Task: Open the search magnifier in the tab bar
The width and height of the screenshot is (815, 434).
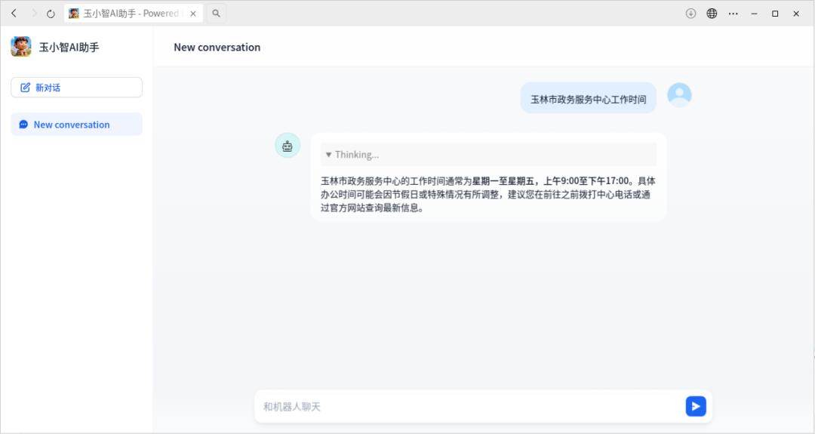Action: coord(217,14)
